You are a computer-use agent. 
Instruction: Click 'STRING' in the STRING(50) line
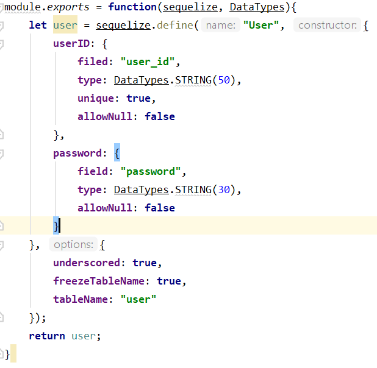coord(193,80)
